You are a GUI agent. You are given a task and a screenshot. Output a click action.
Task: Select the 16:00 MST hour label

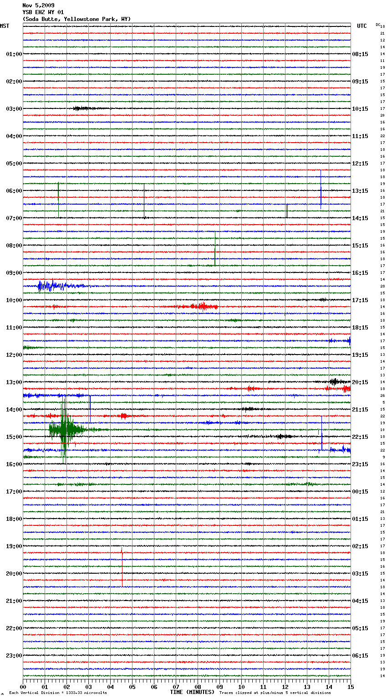(x=14, y=464)
